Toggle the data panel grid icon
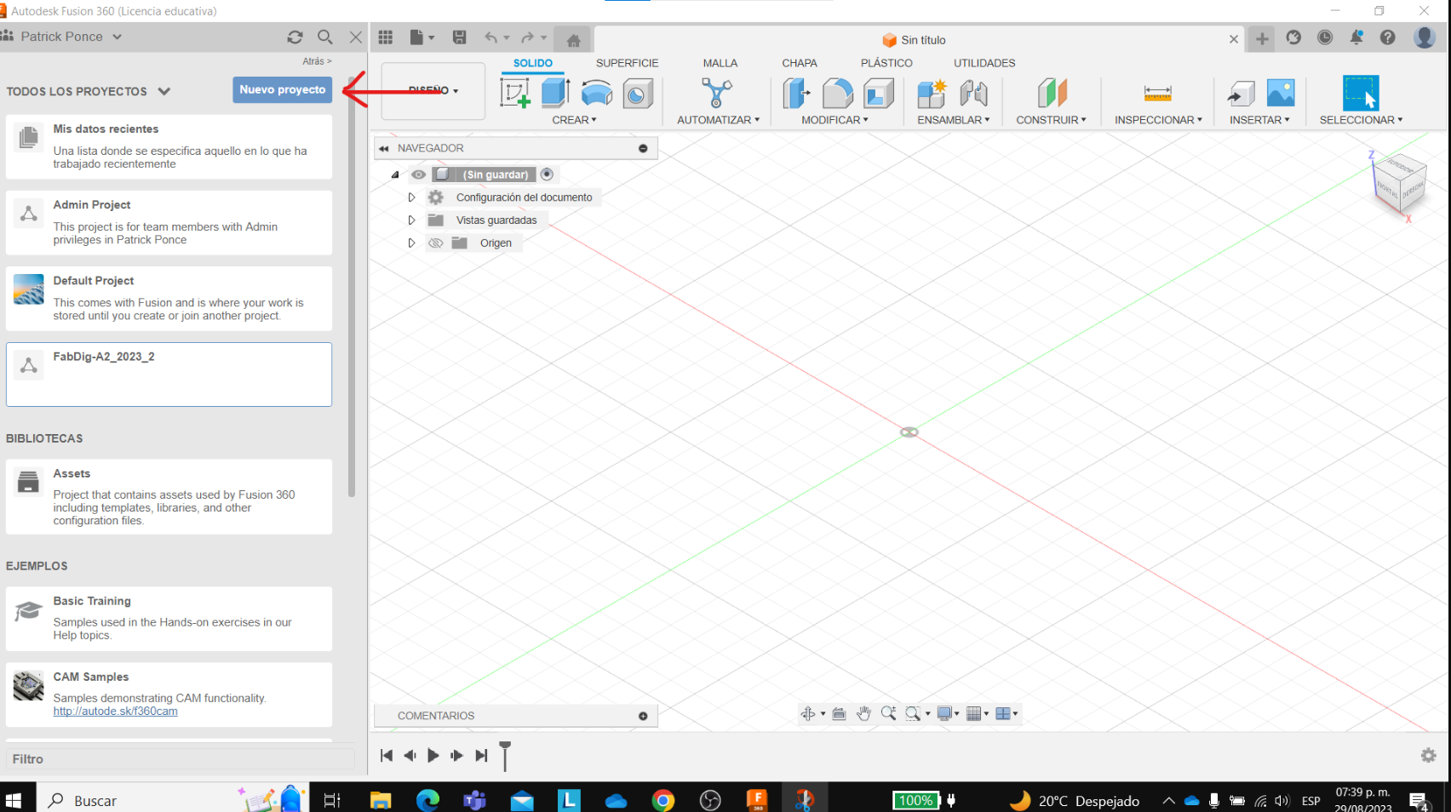This screenshot has height=812, width=1451. click(386, 37)
